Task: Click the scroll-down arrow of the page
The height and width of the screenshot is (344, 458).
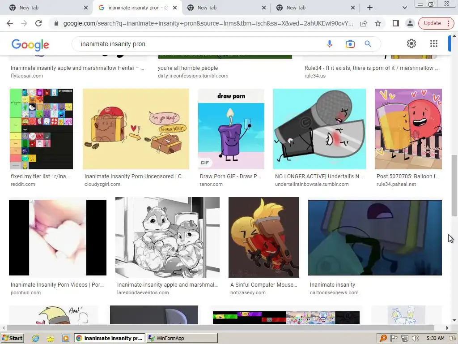Action: (454, 320)
